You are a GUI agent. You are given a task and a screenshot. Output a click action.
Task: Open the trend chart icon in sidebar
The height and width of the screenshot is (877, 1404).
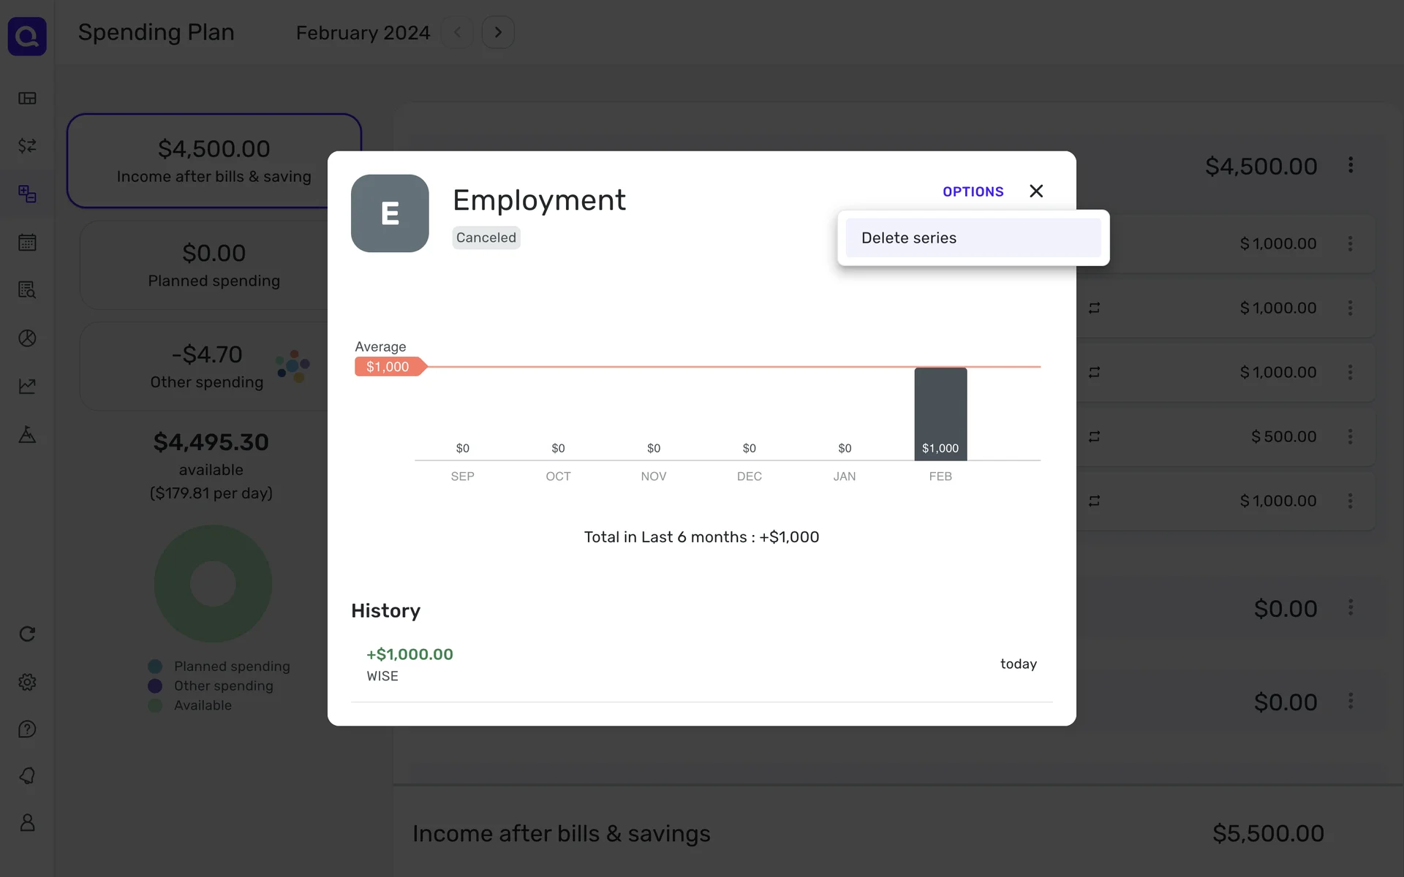[27, 386]
